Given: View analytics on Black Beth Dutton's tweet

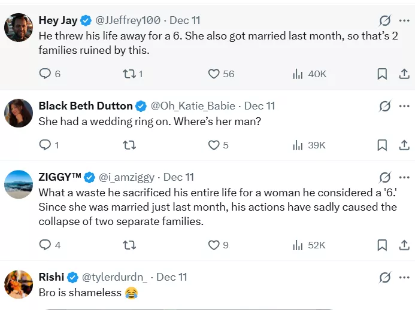Looking at the screenshot, I should [298, 145].
